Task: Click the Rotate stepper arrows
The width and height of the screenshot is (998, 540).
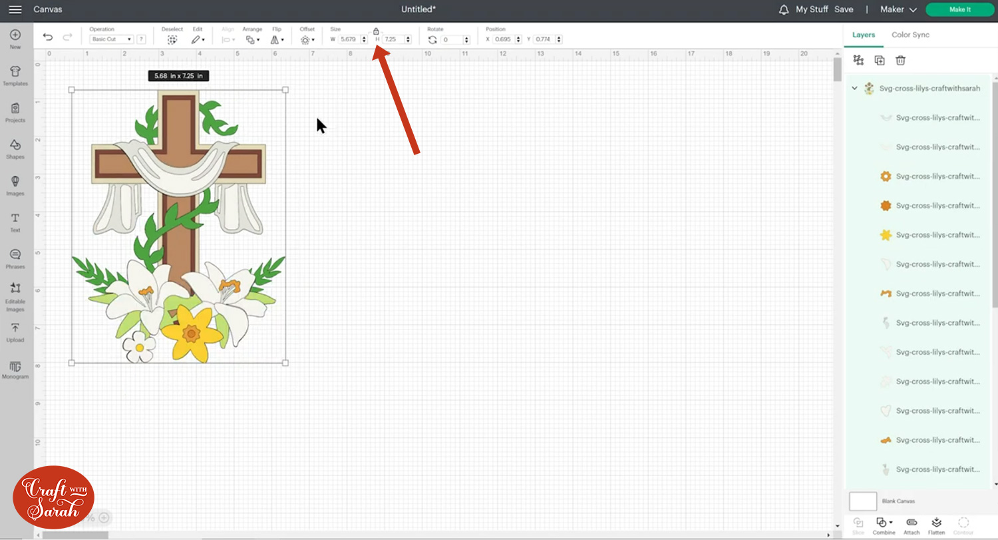Action: click(466, 39)
